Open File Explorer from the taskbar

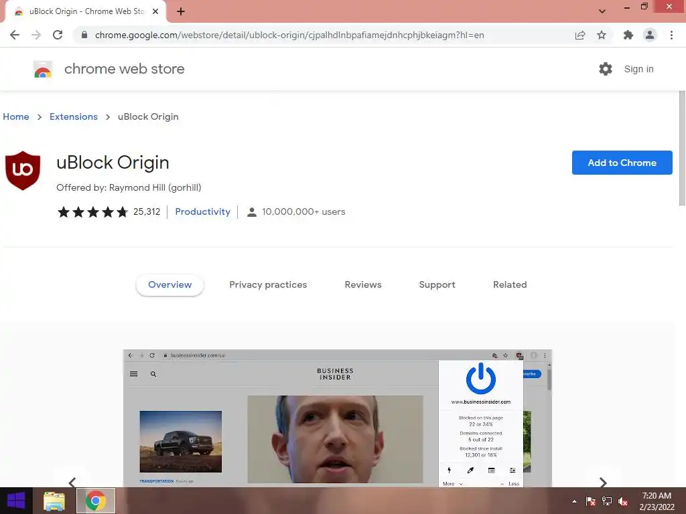pyautogui.click(x=54, y=501)
